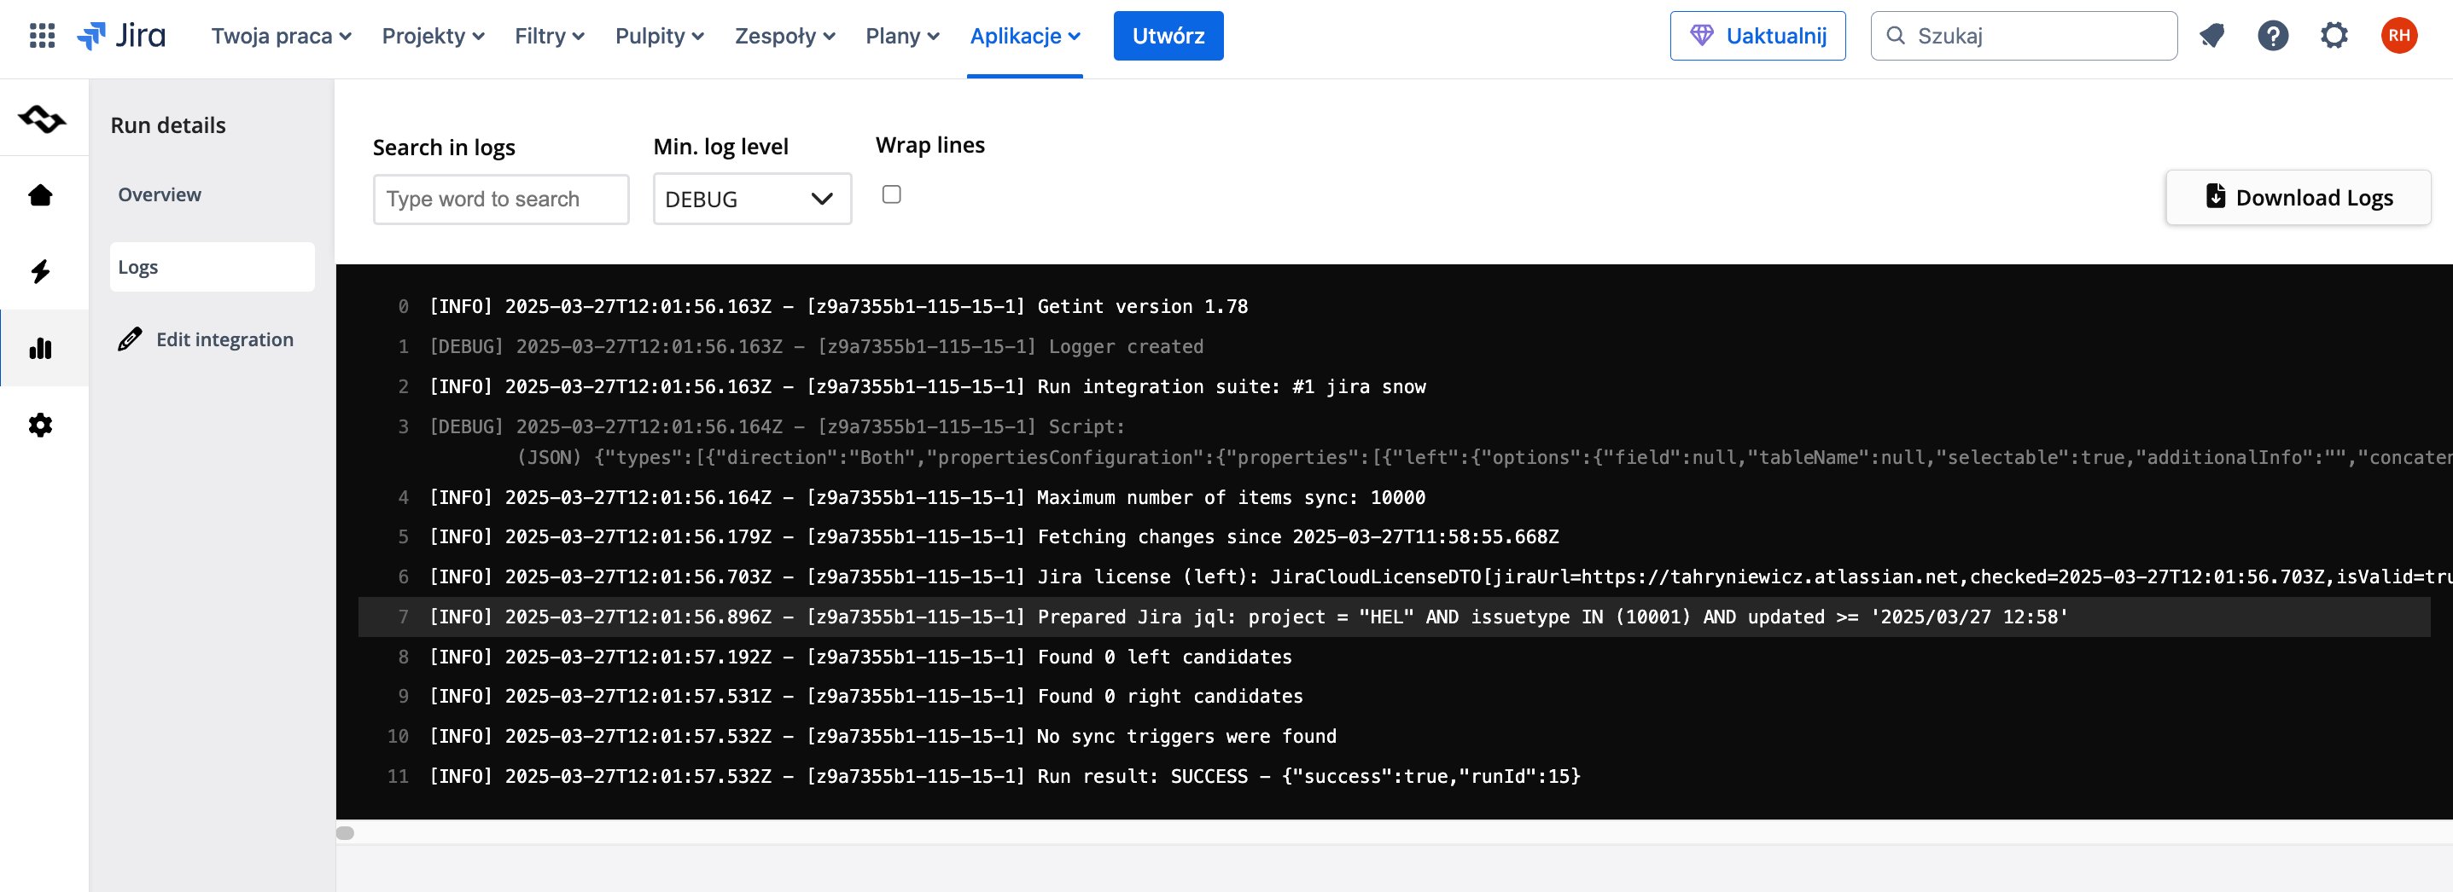
Task: Open the Jira settings gear in top bar
Action: point(2333,36)
